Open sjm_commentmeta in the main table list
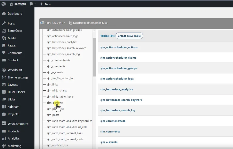Image resolution: width=233 pixels, height=149 pixels. [113, 121]
